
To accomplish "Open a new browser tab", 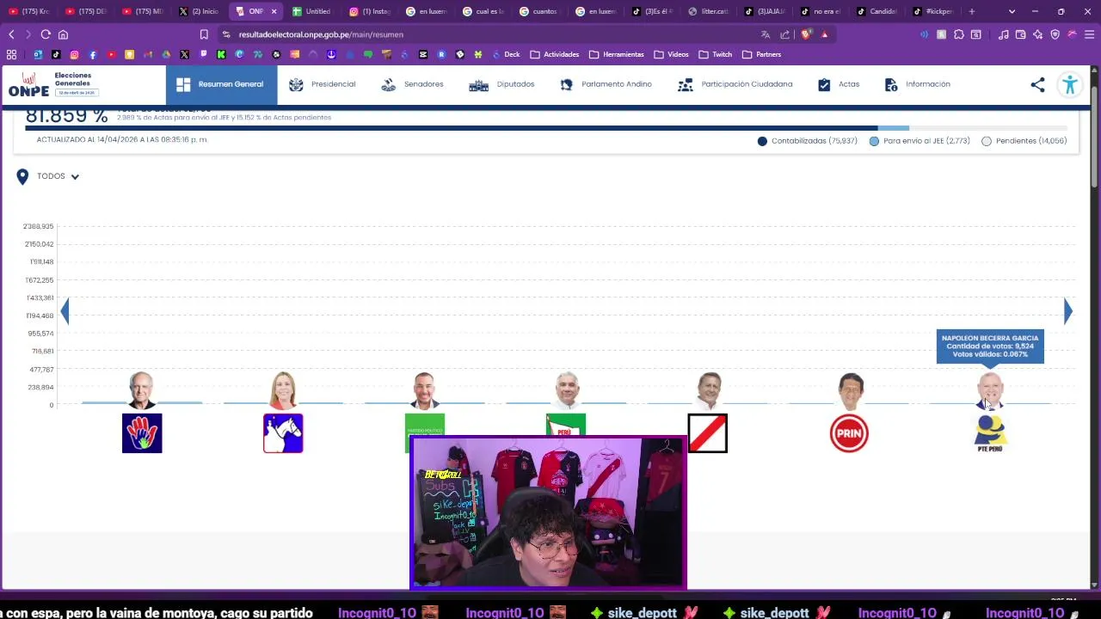I will coord(971,11).
